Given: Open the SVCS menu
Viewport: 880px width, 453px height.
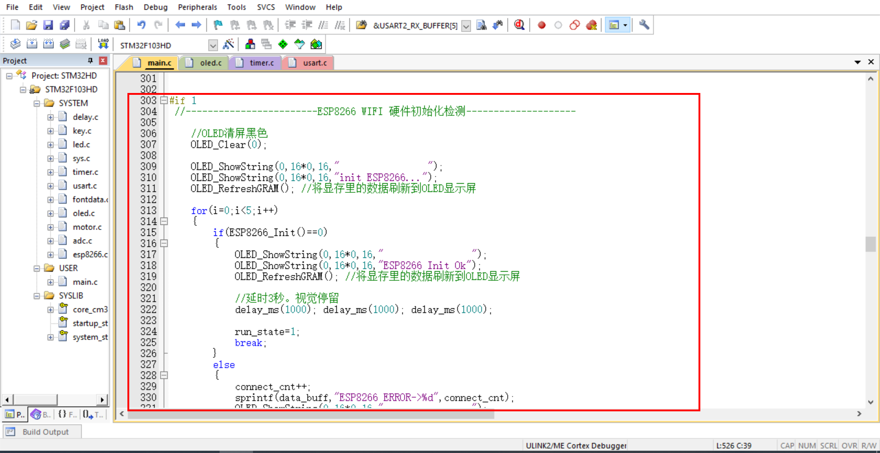Looking at the screenshot, I should tap(266, 7).
